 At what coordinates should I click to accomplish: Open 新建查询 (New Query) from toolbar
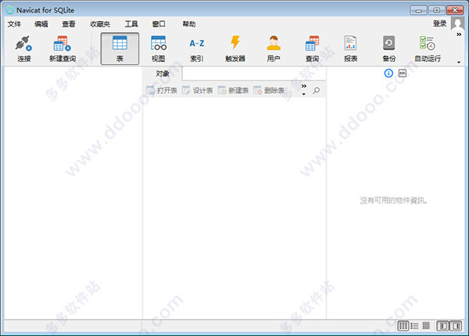tap(63, 48)
